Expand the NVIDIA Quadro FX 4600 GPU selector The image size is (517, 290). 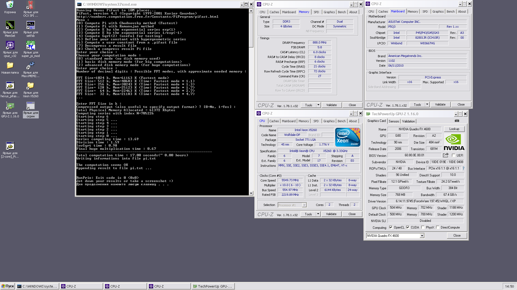point(422,235)
